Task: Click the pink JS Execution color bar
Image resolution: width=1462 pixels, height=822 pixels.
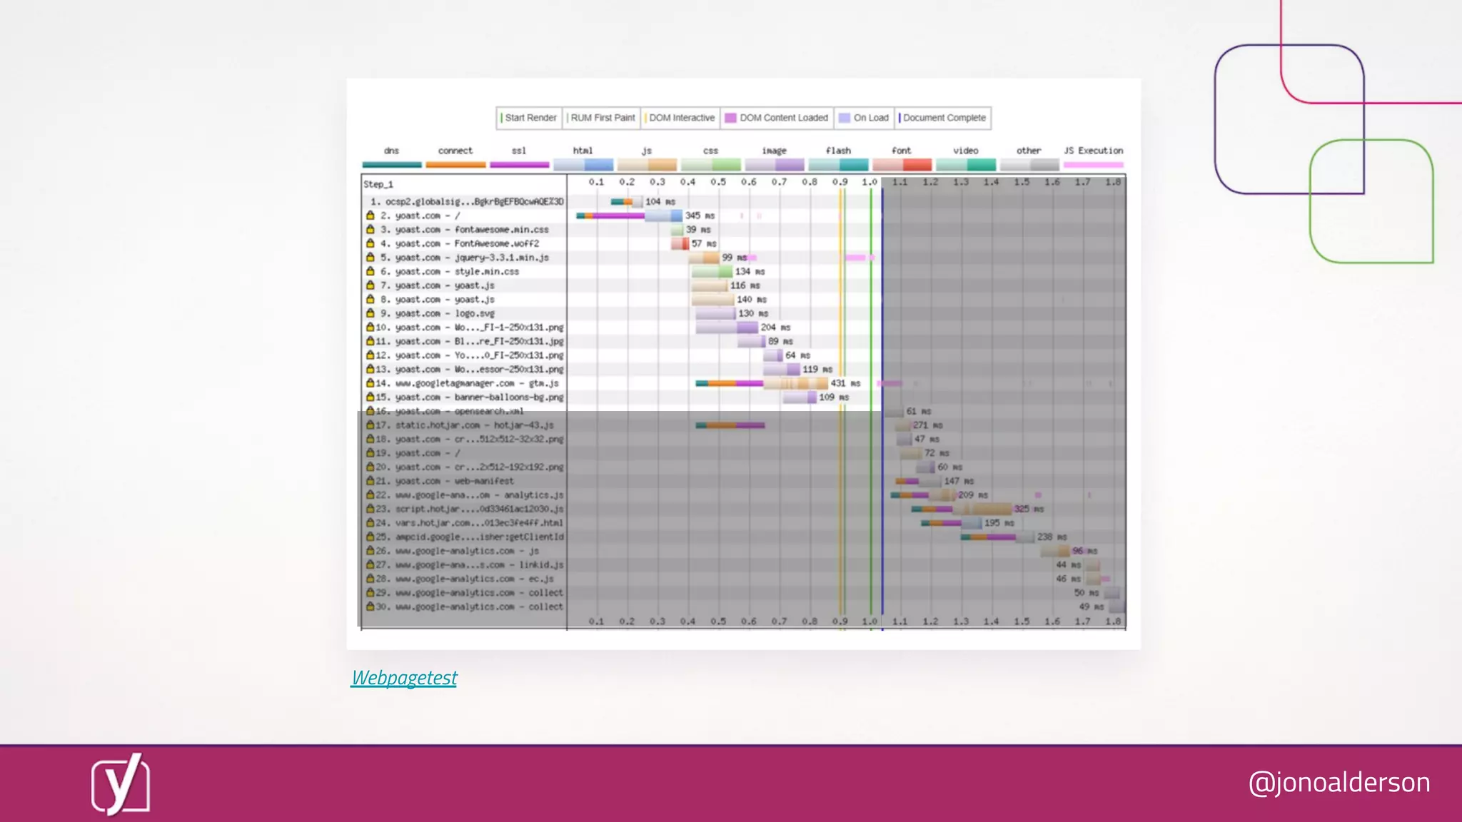Action: 1093,165
